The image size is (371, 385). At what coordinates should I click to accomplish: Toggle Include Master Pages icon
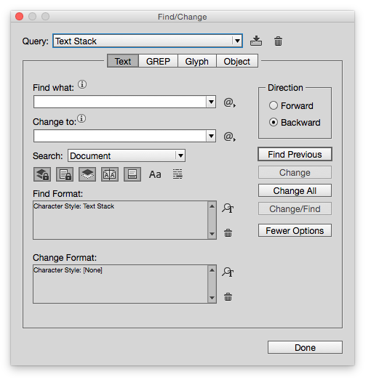point(110,174)
